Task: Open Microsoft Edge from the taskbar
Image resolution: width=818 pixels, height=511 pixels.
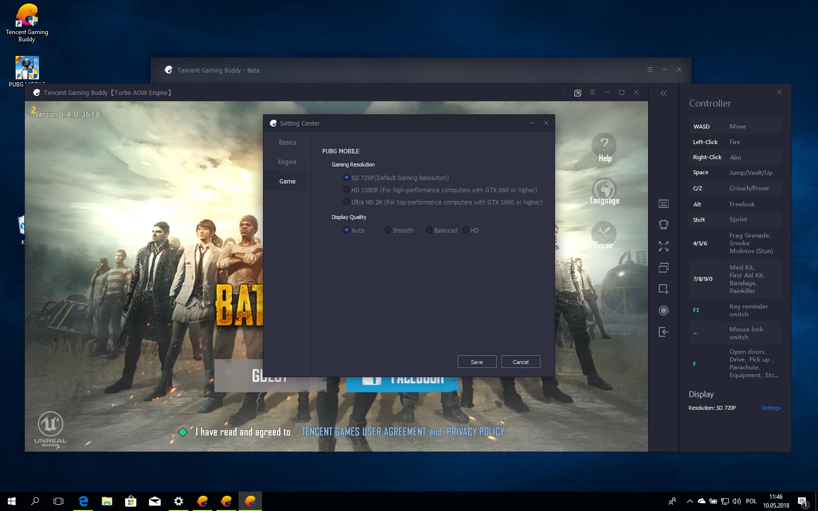Action: pos(83,501)
